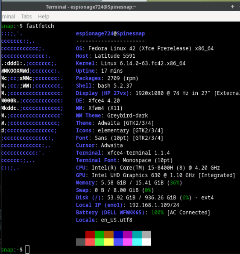Viewport: 240px width, 254px height.
Task: Click the typed 'fastfetch' command
Action: tap(40, 26)
